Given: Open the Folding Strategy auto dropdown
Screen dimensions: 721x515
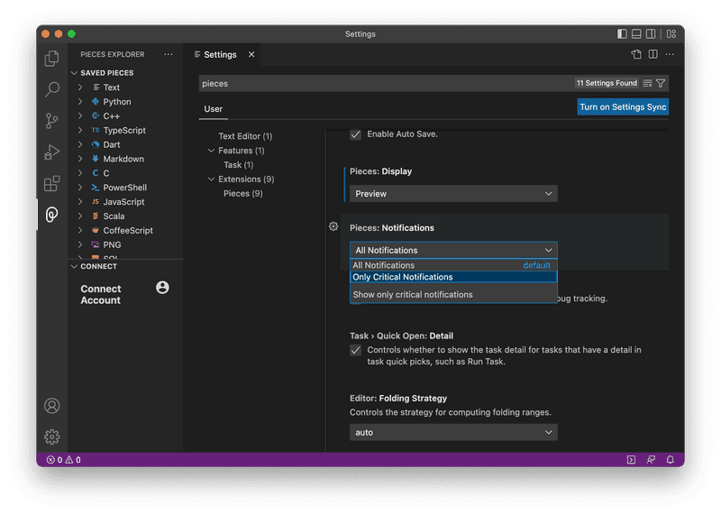Looking at the screenshot, I should coord(453,433).
